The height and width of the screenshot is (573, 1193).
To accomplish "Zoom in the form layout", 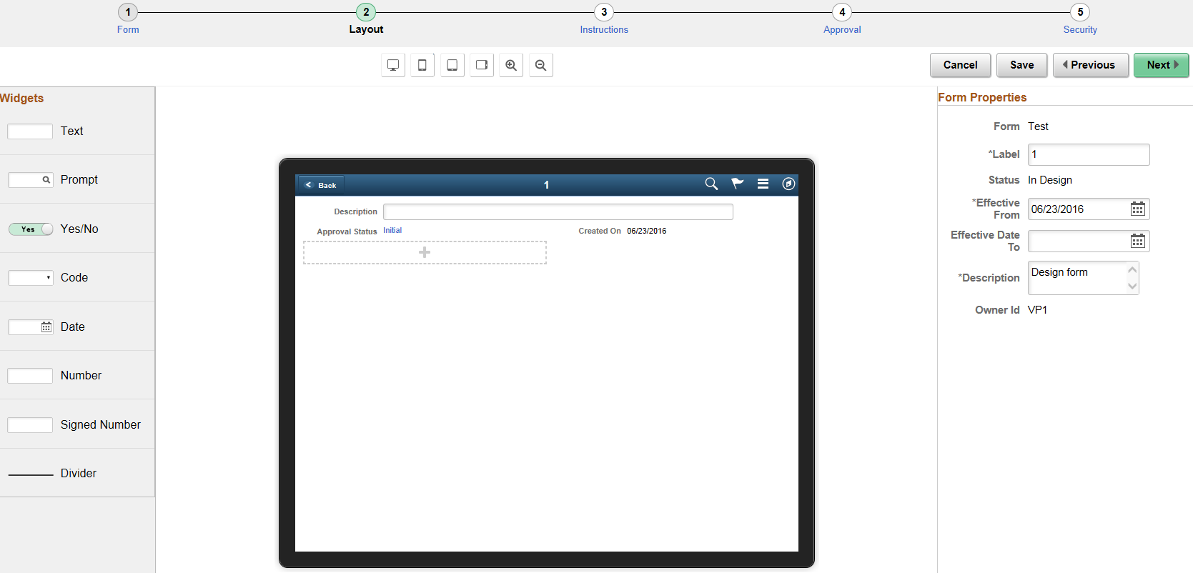I will click(x=511, y=65).
